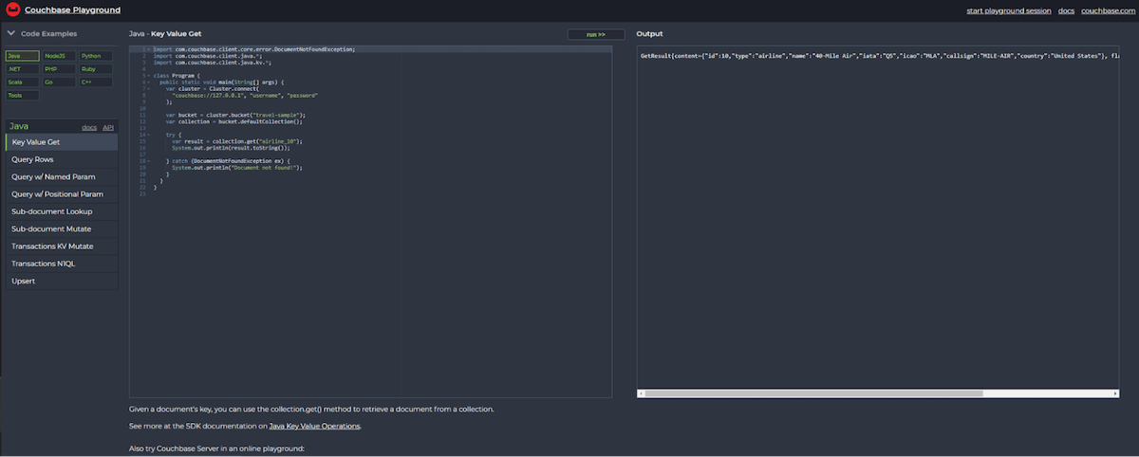Click the Couchbase logo icon
The width and height of the screenshot is (1139, 457).
click(13, 10)
